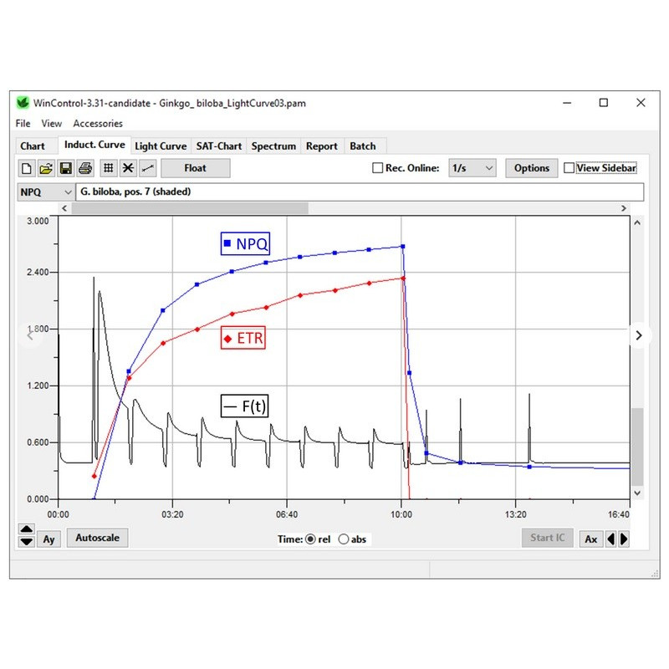Open a file with the folder icon

46,168
